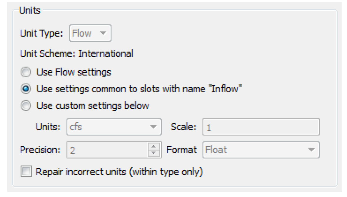Click the "Units" group box title
Image resolution: width=347 pixels, height=197 pixels.
(x=29, y=11)
